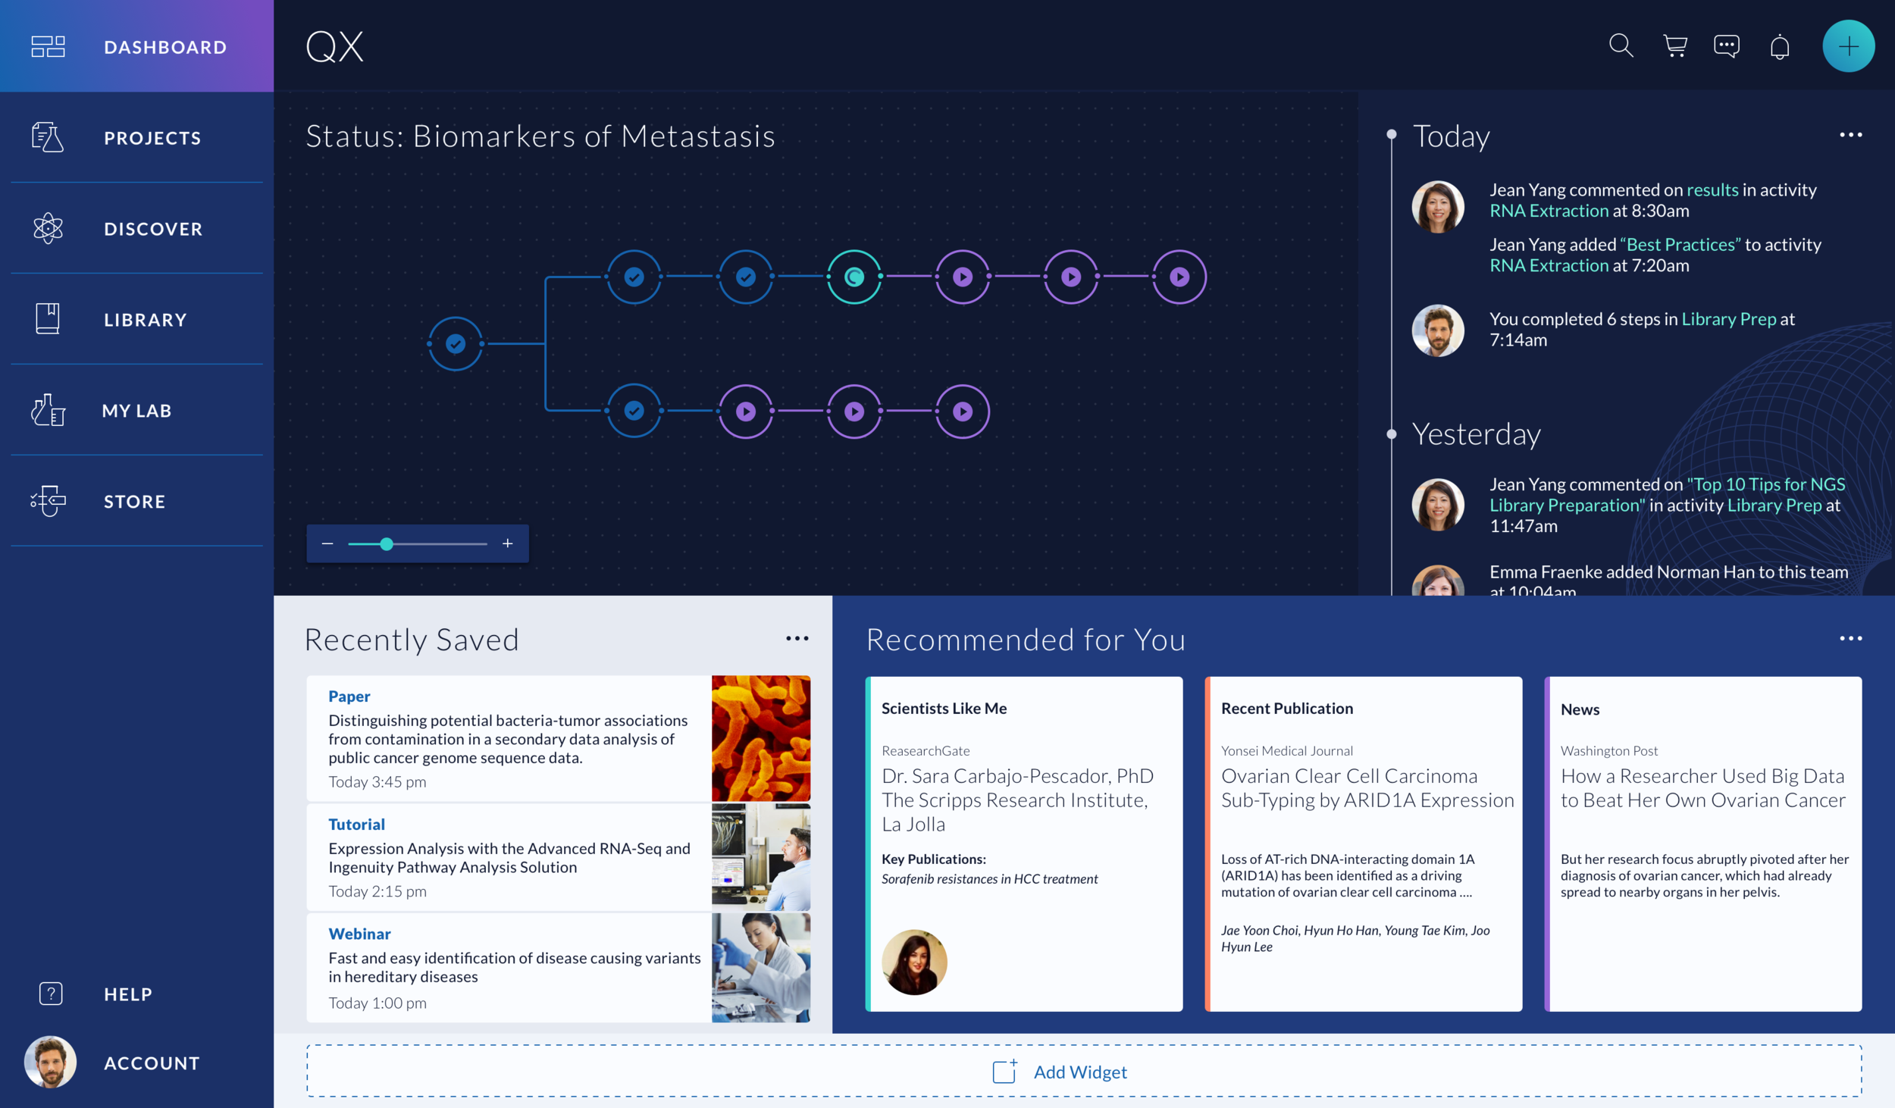Adjust the workflow zoom slider
Image resolution: width=1895 pixels, height=1108 pixels.
387,543
